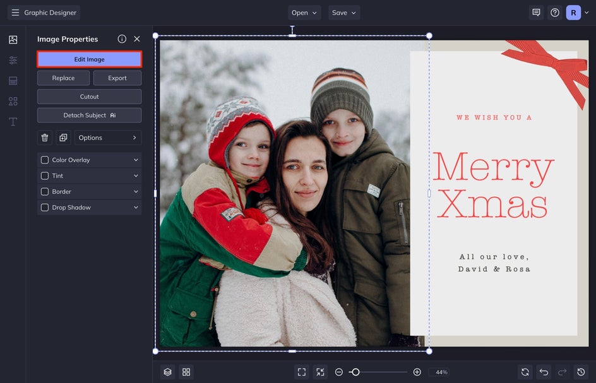Viewport: 596px width, 383px height.
Task: Open the Open dropdown menu
Action: (x=304, y=13)
